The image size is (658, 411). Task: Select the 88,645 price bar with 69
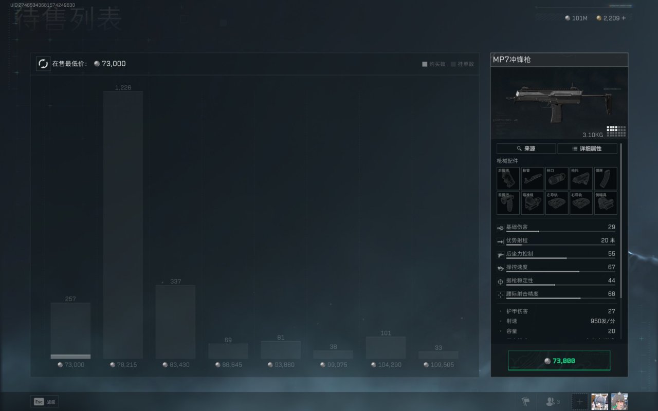tap(228, 351)
